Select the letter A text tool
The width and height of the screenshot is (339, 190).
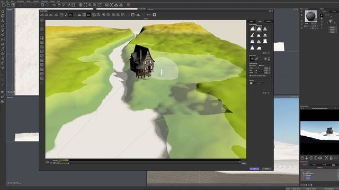click(x=3, y=21)
